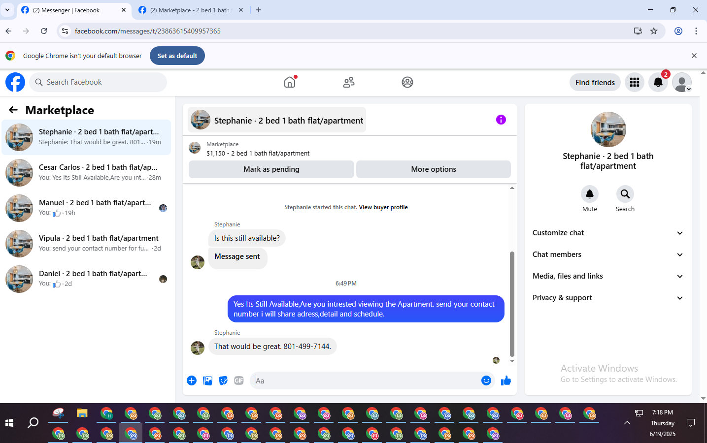Open the tab search dropdown
This screenshot has width=707, height=443.
click(x=7, y=10)
